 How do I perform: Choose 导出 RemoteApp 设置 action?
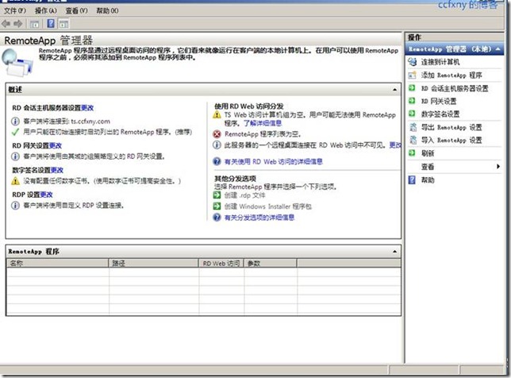click(x=451, y=127)
